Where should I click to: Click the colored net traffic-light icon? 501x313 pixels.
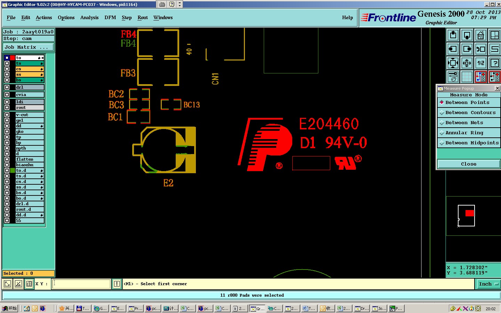point(481,77)
